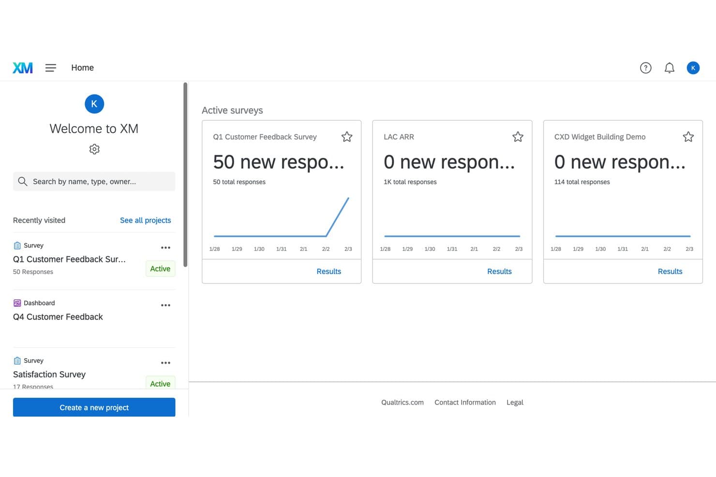Favorite the Q1 Customer Feedback Survey card
The height and width of the screenshot is (477, 716).
point(347,137)
